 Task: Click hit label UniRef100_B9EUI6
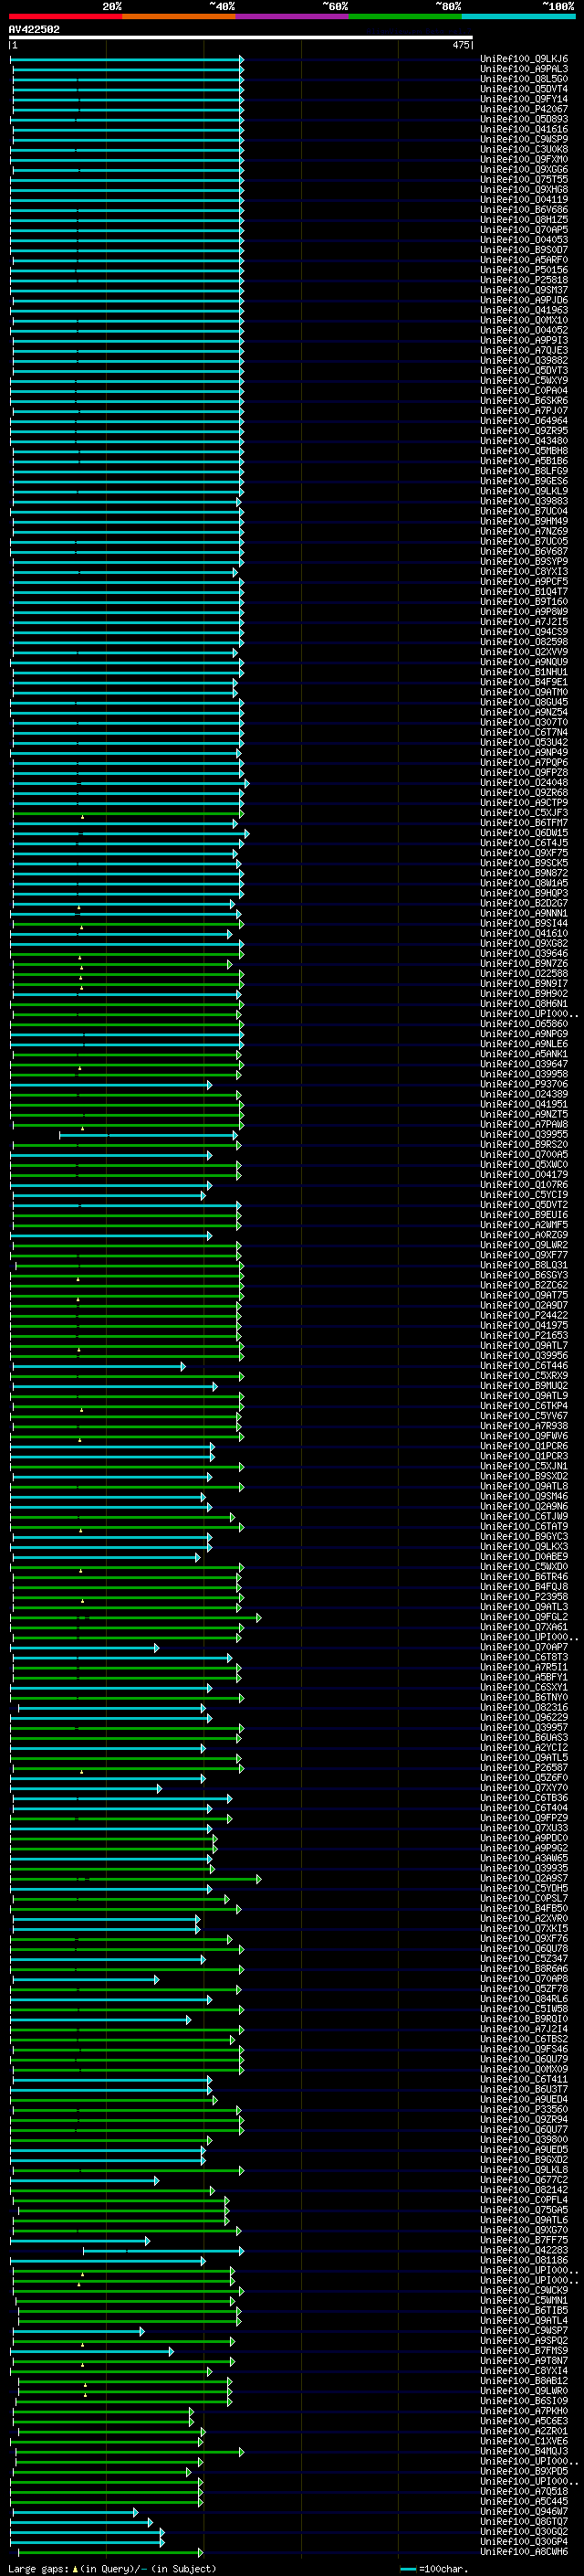point(524,1215)
